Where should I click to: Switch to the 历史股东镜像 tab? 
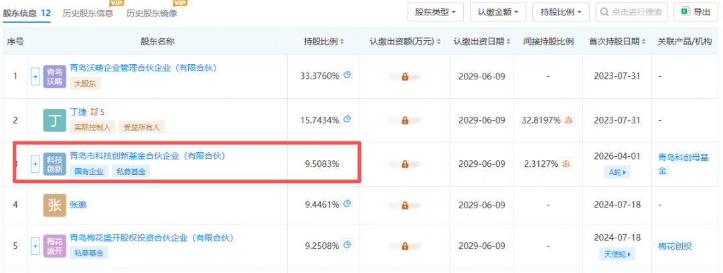click(152, 13)
